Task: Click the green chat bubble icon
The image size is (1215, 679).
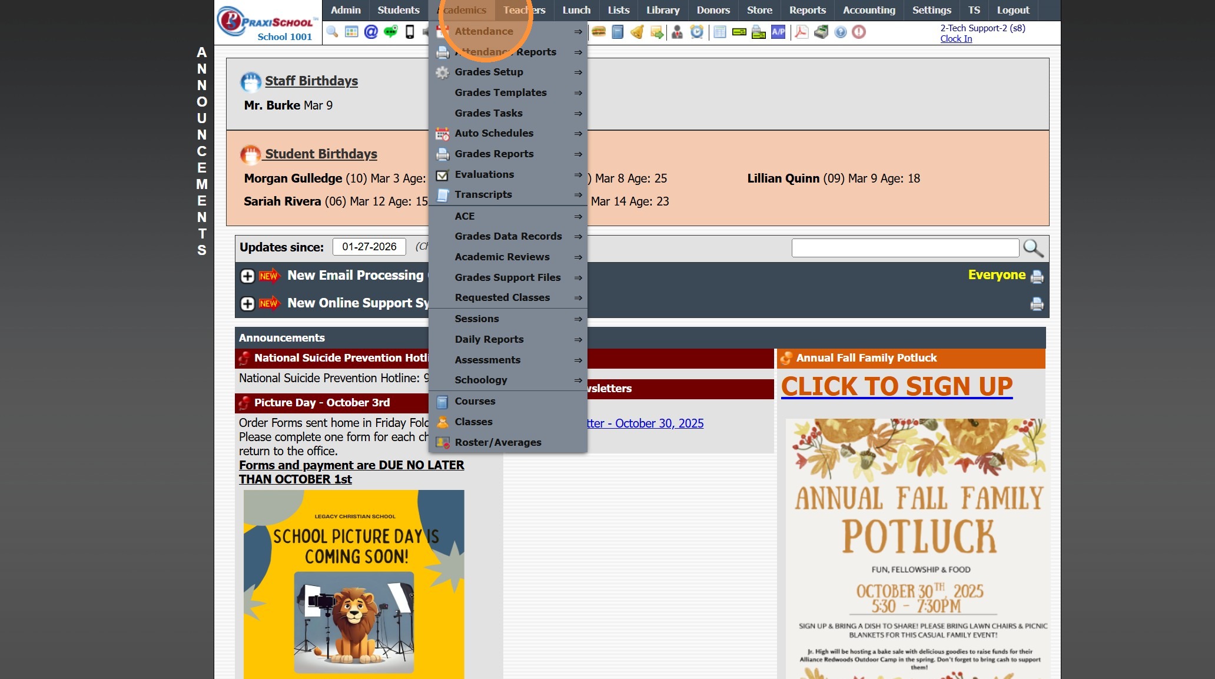Action: click(390, 32)
